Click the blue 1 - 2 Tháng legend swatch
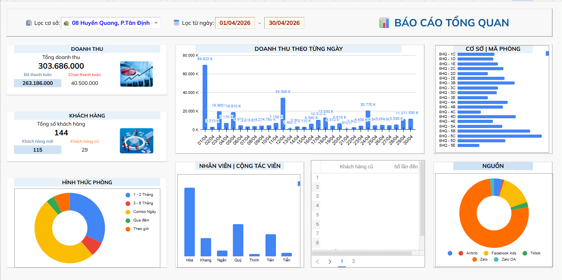This screenshot has height=280, width=562. [x=128, y=195]
